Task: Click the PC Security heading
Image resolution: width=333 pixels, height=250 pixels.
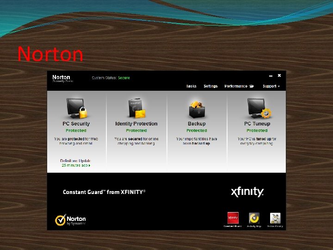Action: tap(76, 124)
